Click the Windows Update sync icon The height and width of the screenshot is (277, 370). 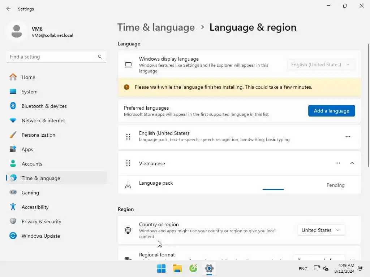click(13, 236)
